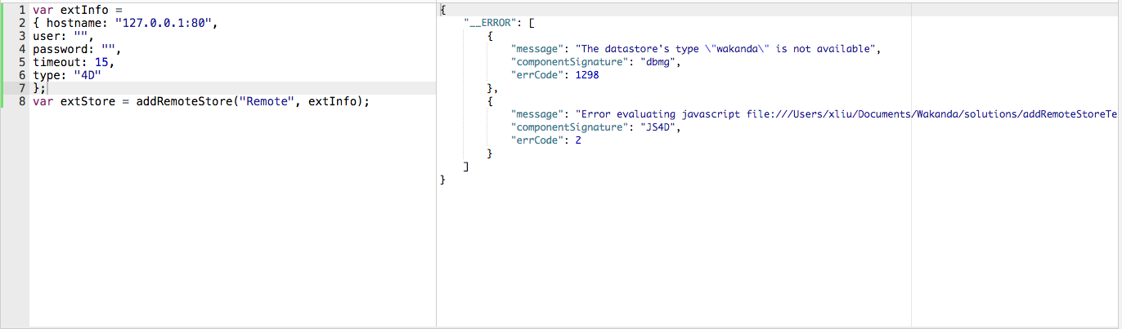This screenshot has width=1122, height=329.
Task: Click the "Remote" string argument
Action: [264, 101]
